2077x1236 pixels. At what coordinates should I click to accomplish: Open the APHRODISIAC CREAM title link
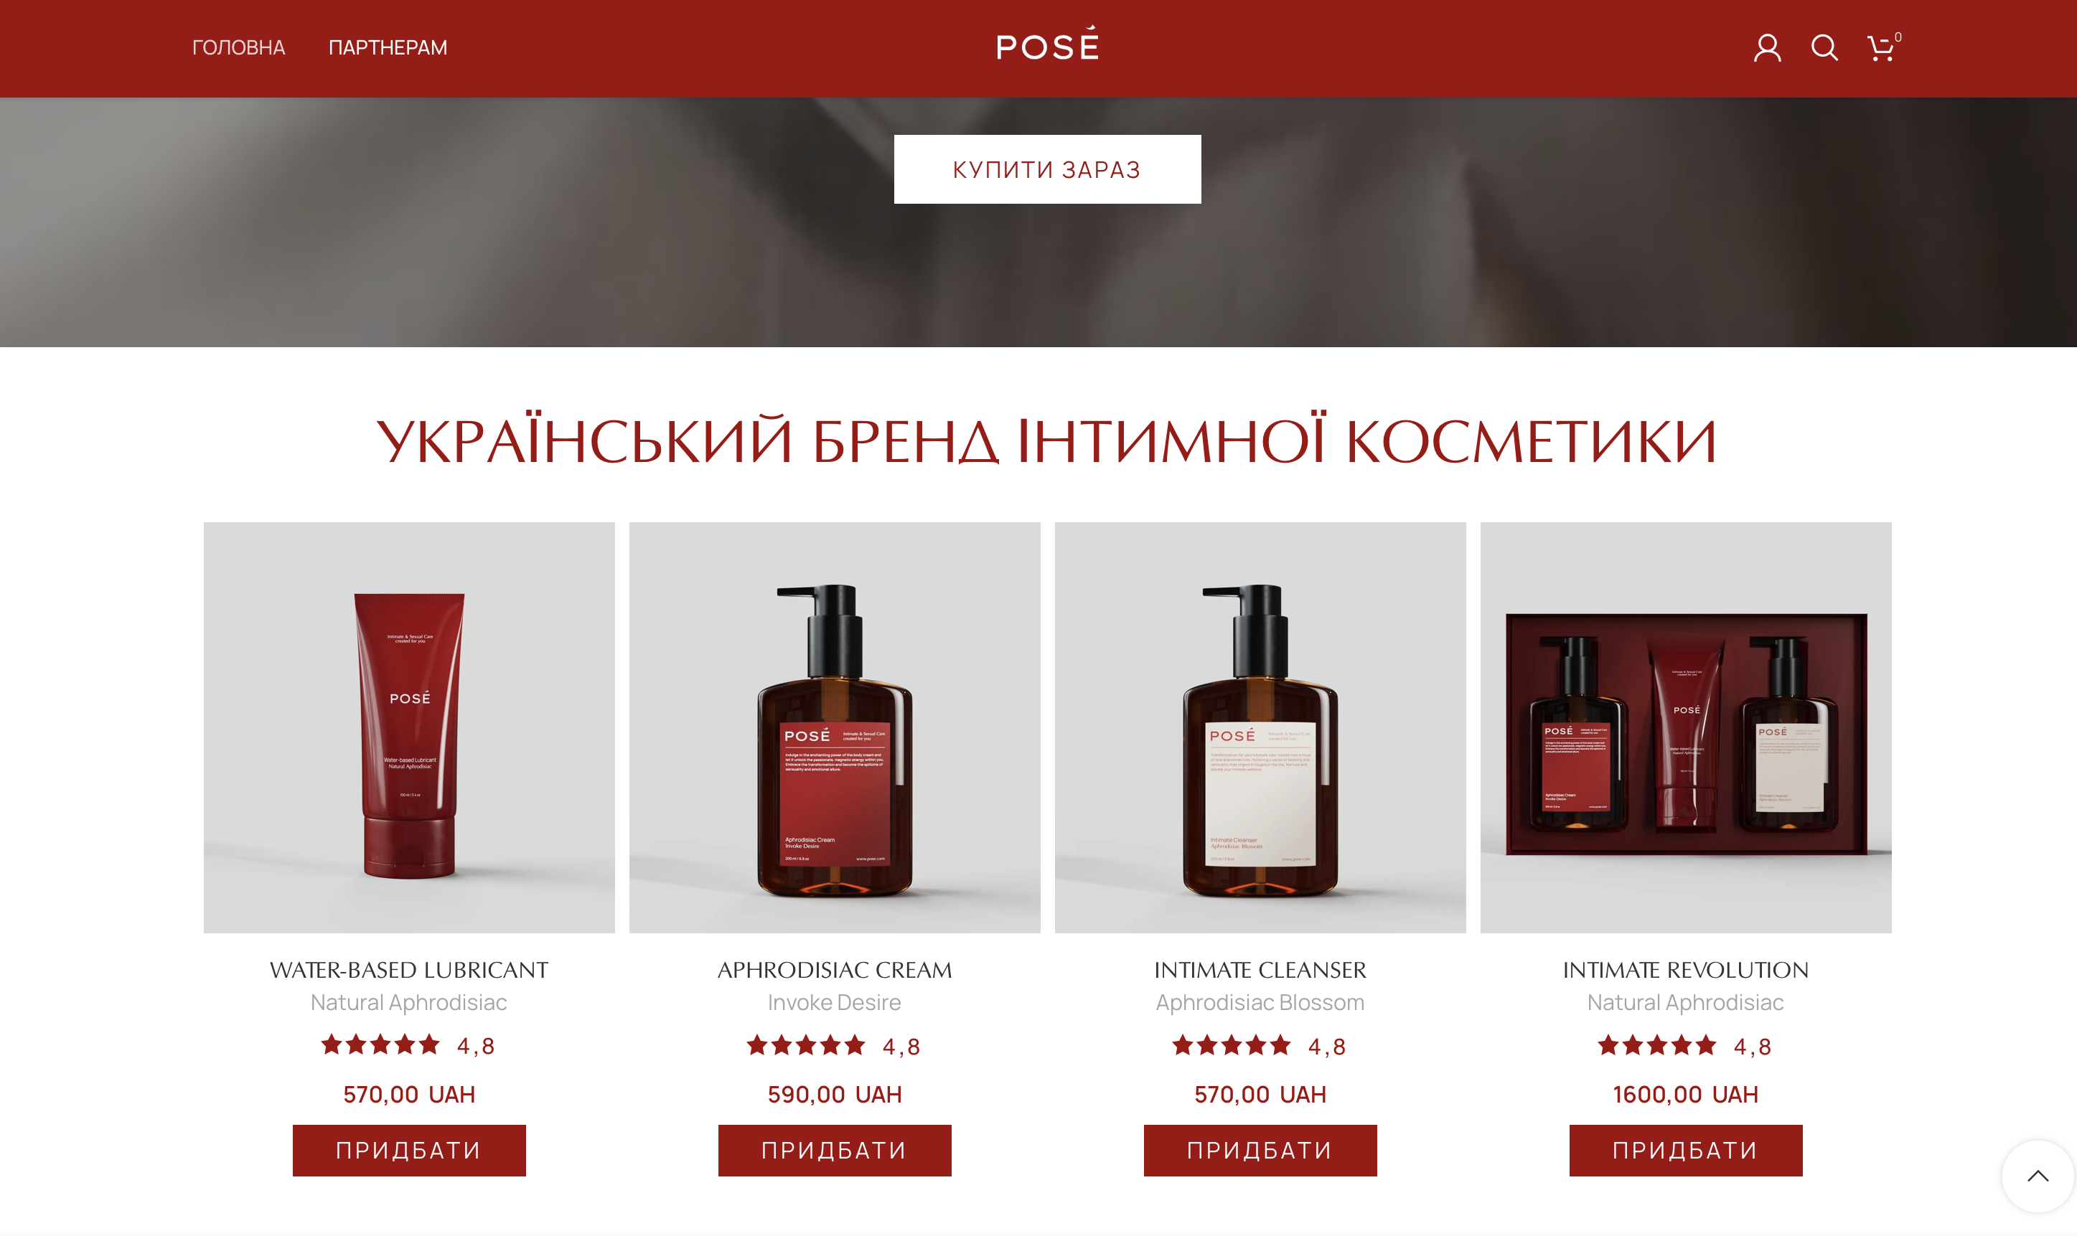coord(835,969)
